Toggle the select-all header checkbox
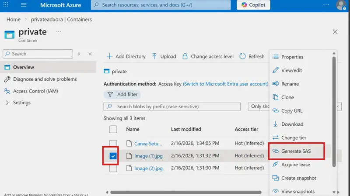The image size is (350, 196). pos(113,129)
